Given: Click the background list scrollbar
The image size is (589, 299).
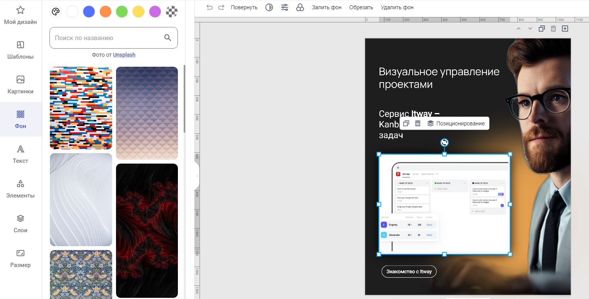Looking at the screenshot, I should [x=184, y=98].
